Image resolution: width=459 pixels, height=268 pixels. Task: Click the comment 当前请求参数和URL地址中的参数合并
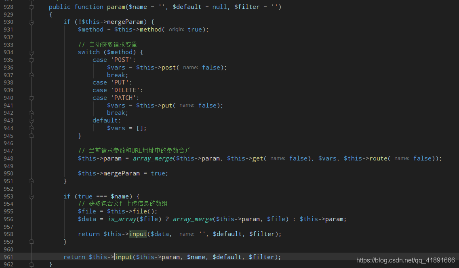point(140,150)
